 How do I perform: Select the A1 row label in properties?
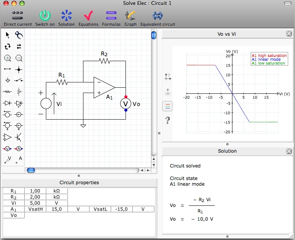(14, 209)
